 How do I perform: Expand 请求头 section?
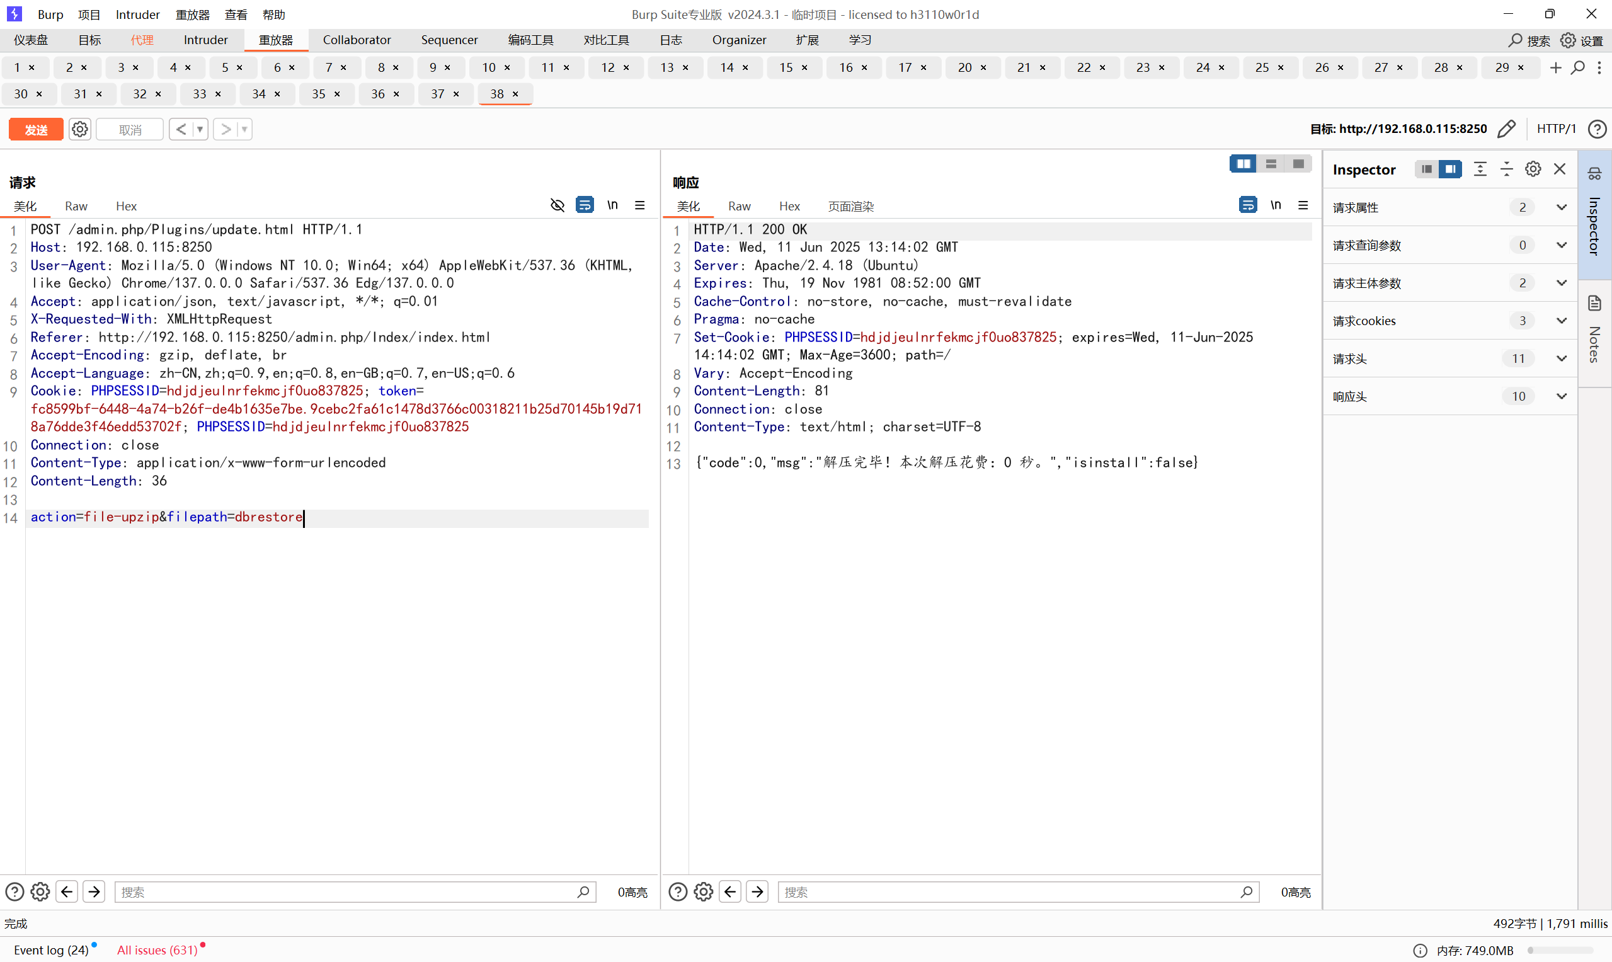point(1450,358)
